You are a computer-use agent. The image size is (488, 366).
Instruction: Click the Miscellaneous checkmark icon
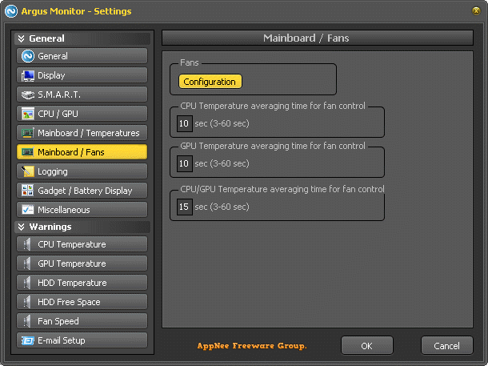(x=28, y=210)
